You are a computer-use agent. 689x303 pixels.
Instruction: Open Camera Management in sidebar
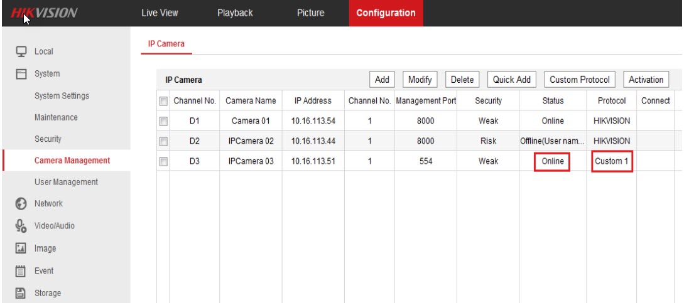coord(72,161)
